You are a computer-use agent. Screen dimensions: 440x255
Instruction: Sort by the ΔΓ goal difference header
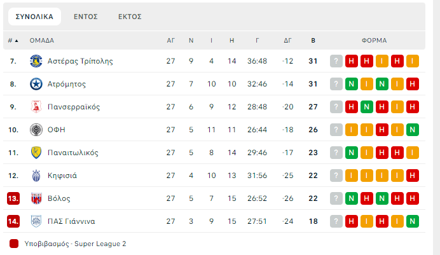pos(287,40)
